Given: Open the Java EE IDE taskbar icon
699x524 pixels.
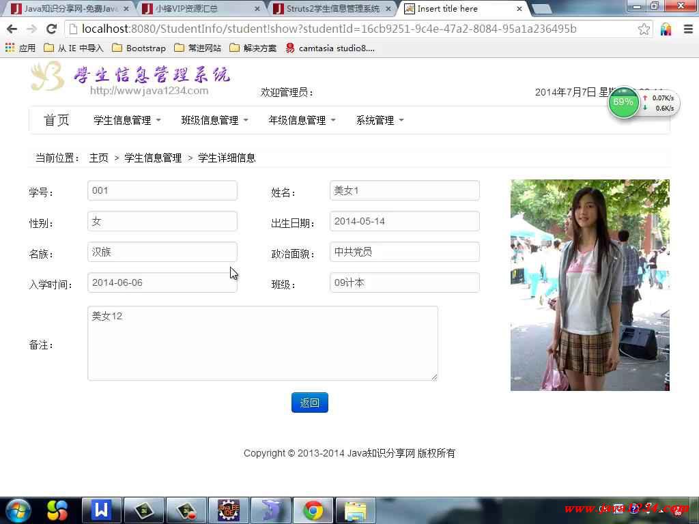Looking at the screenshot, I should point(228,510).
